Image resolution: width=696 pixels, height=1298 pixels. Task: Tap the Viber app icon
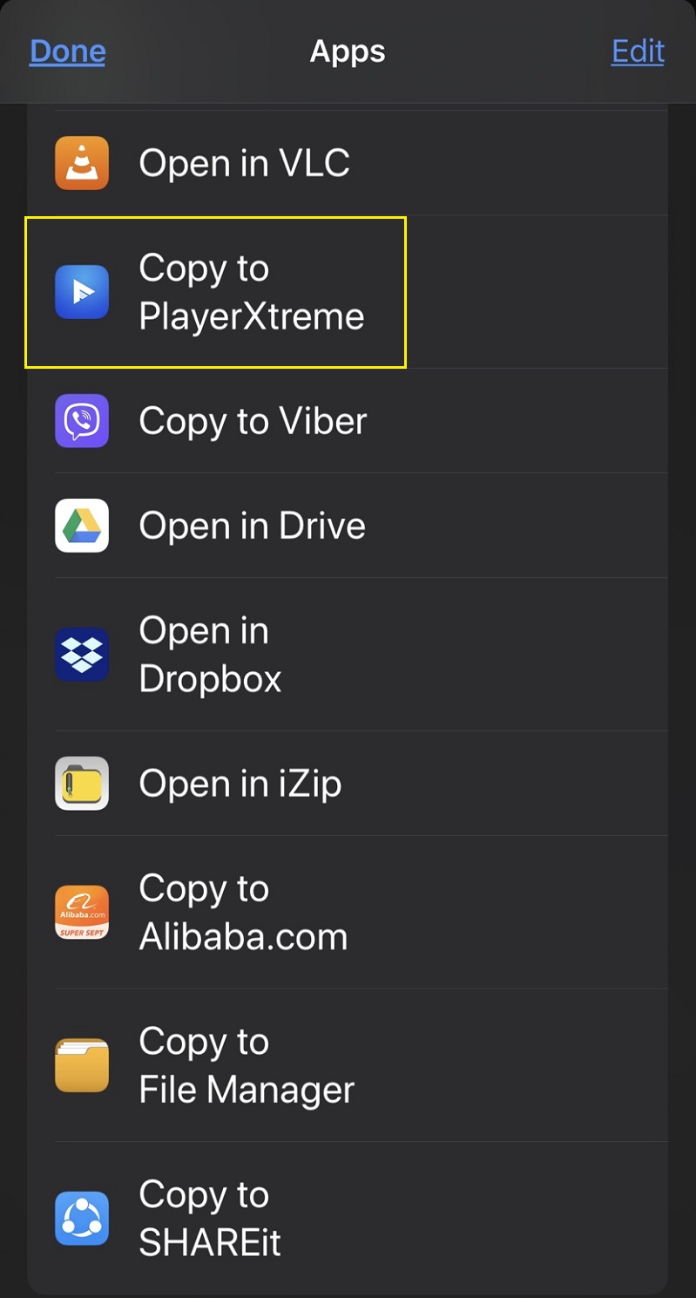pyautogui.click(x=81, y=420)
